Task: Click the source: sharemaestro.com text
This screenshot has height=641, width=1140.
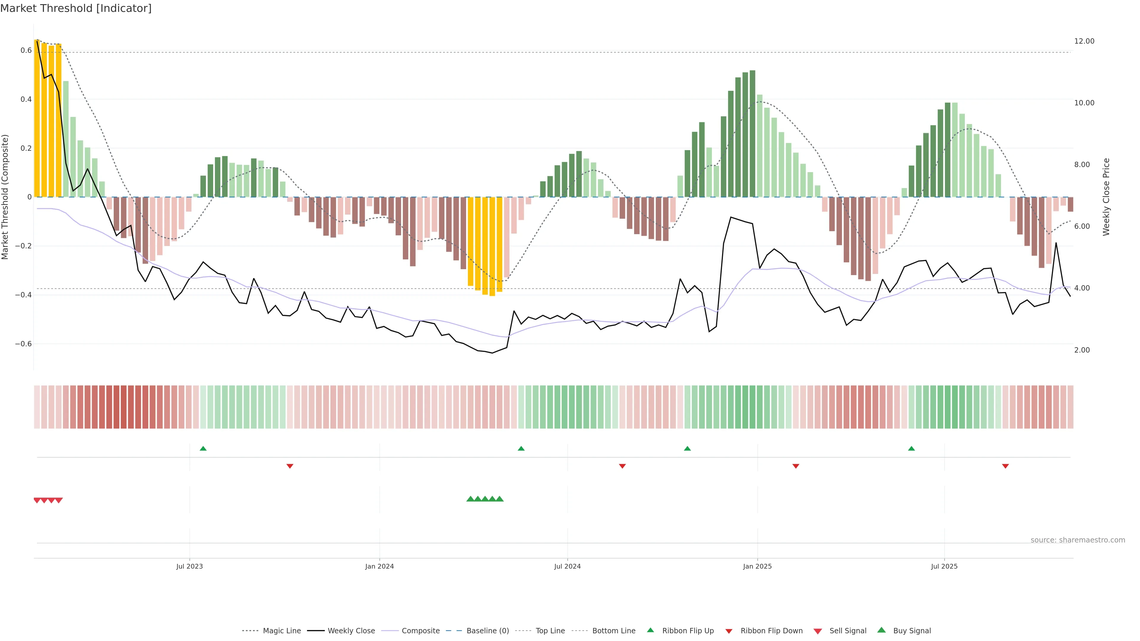Action: [1078, 540]
